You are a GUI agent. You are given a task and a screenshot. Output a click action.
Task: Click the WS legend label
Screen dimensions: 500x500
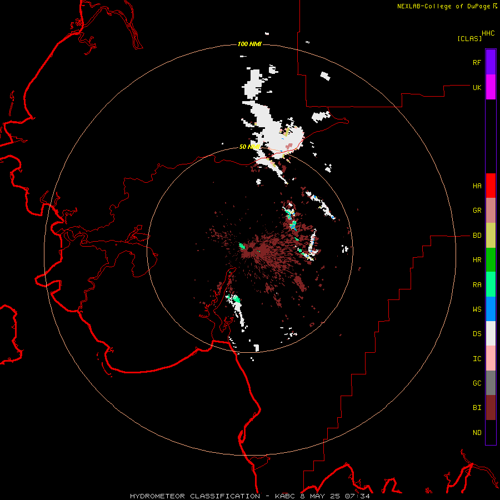(477, 309)
